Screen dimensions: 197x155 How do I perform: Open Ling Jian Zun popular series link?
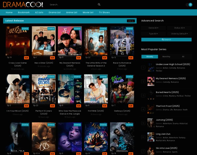coord(163,134)
